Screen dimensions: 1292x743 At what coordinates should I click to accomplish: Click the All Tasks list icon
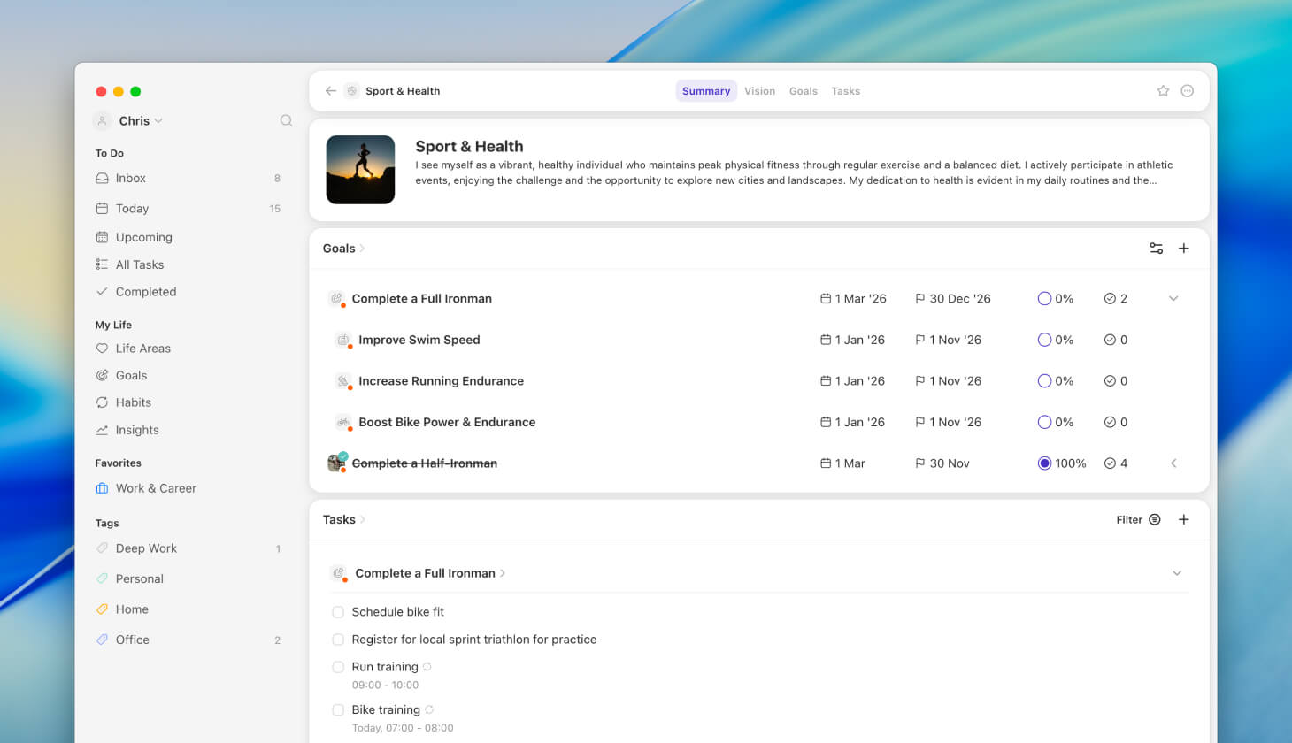point(102,264)
